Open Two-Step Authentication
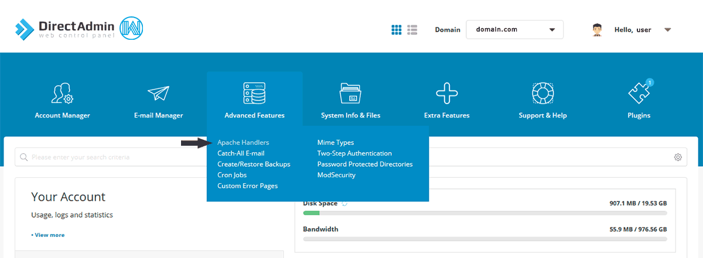This screenshot has width=703, height=258. (x=354, y=153)
